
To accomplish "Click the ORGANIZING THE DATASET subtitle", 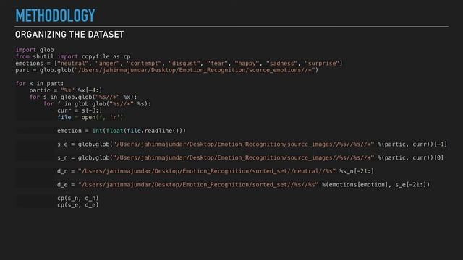I will coord(69,35).
